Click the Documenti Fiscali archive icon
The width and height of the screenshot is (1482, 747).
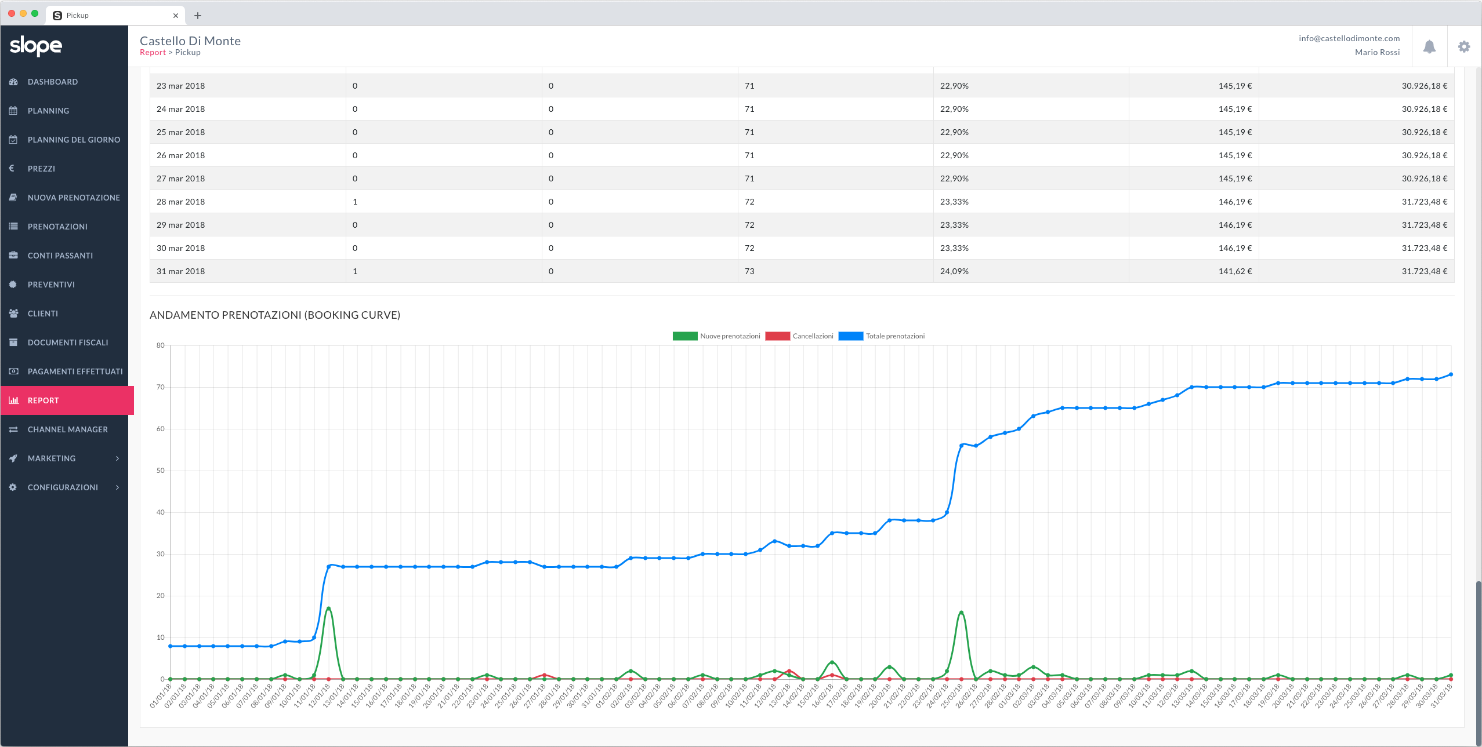pos(13,342)
